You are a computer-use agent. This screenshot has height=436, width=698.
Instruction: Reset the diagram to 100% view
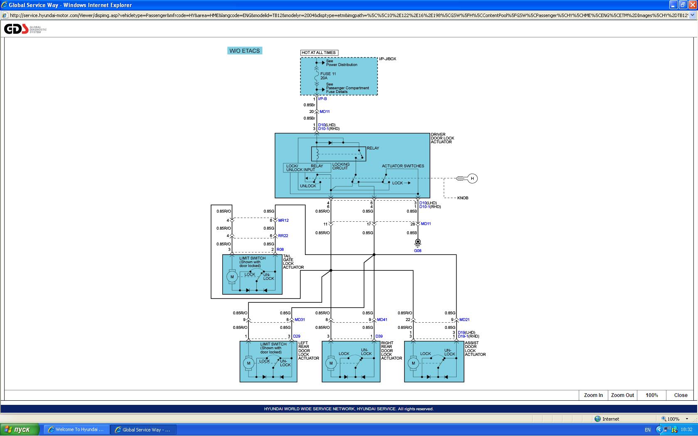[x=651, y=395]
